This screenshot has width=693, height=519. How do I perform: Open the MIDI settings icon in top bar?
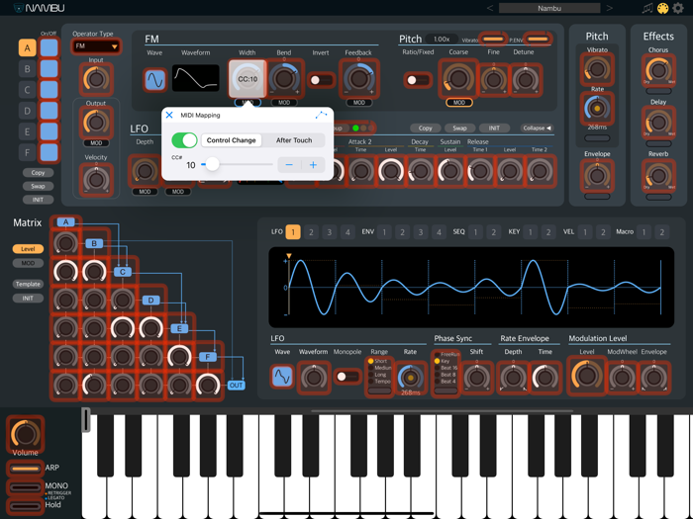(x=662, y=8)
